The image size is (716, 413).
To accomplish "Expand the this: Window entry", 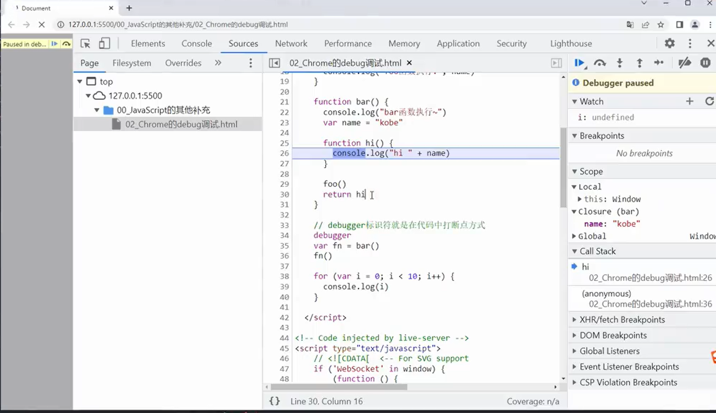I will [x=580, y=199].
